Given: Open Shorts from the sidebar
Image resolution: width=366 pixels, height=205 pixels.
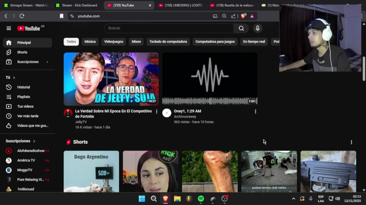Looking at the screenshot, I should pyautogui.click(x=27, y=52).
